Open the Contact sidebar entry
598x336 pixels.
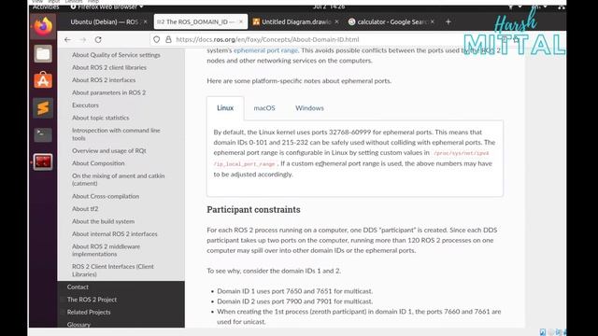(x=78, y=287)
